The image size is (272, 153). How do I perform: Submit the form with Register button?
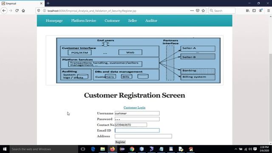(120, 142)
